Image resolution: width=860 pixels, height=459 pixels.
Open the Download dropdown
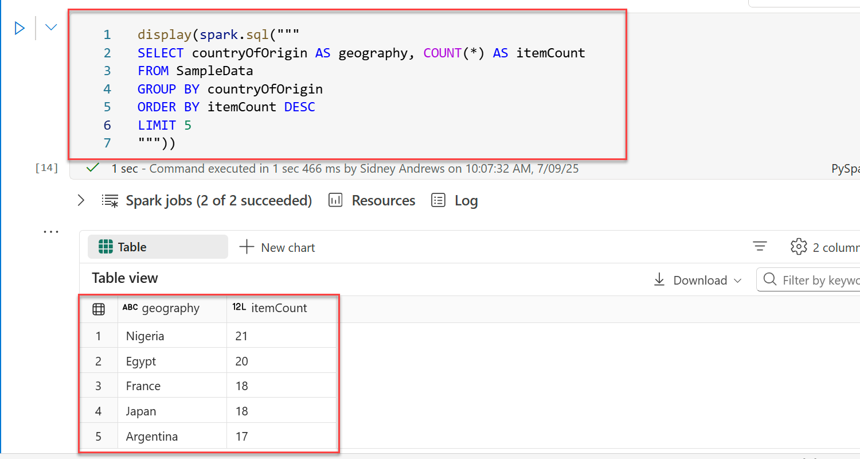[698, 280]
